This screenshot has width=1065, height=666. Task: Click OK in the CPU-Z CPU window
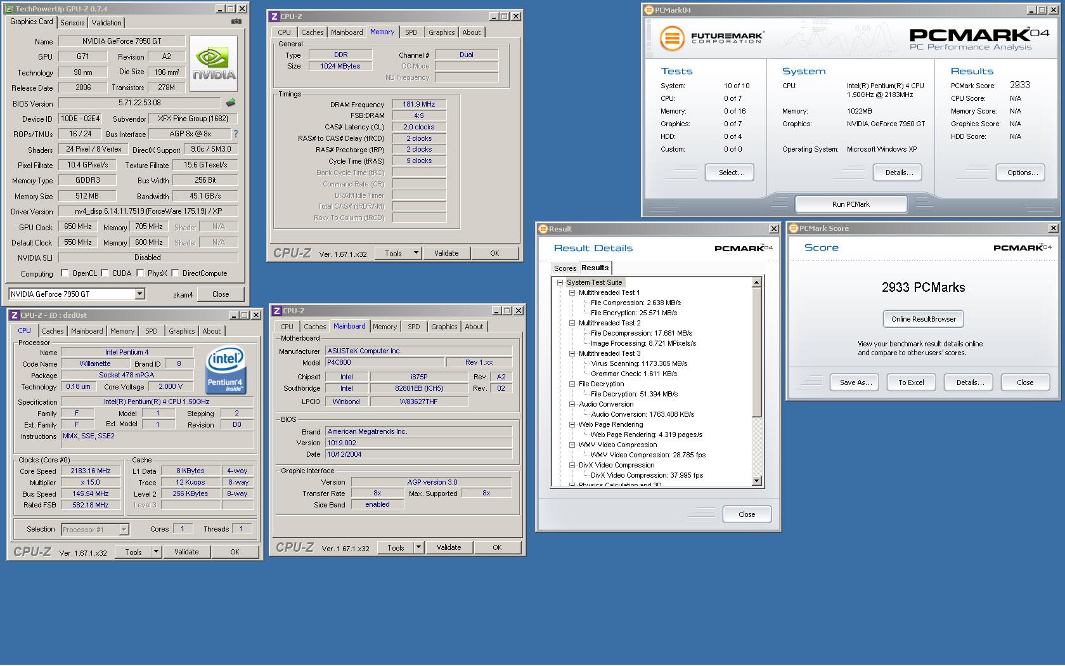235,552
